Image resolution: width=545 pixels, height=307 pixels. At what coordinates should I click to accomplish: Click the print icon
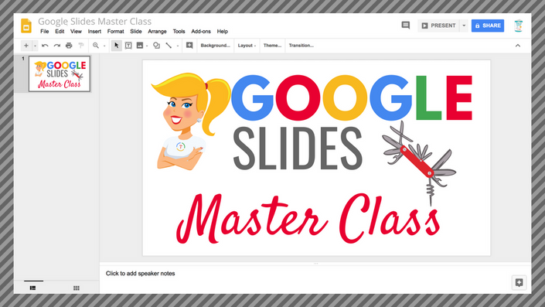tap(69, 46)
